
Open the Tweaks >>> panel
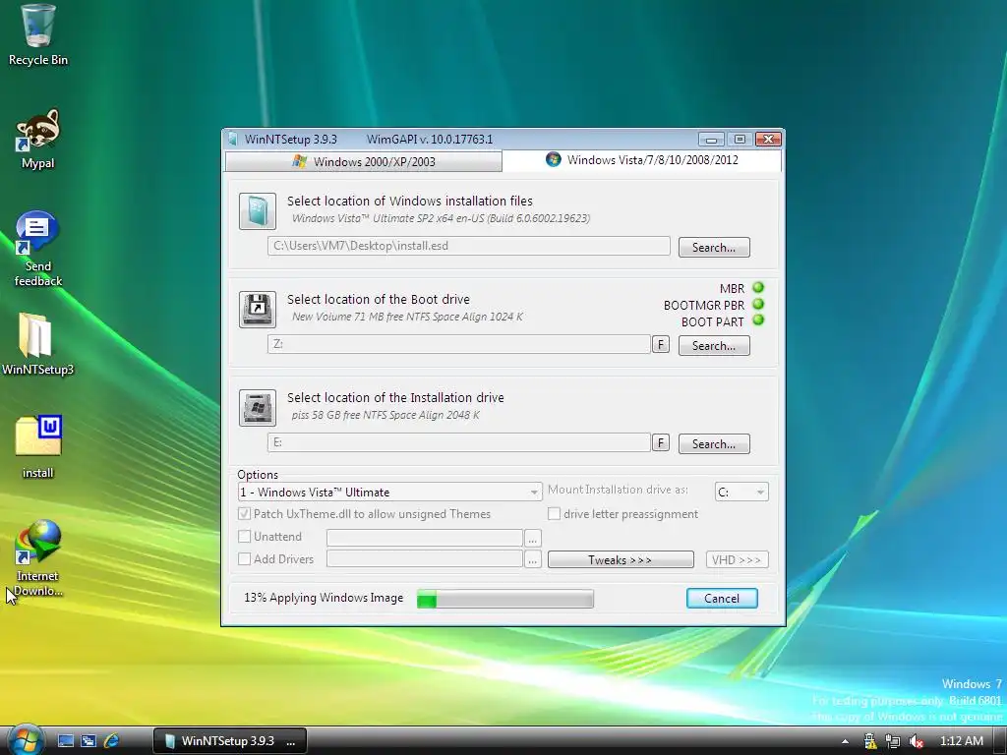[x=621, y=559]
